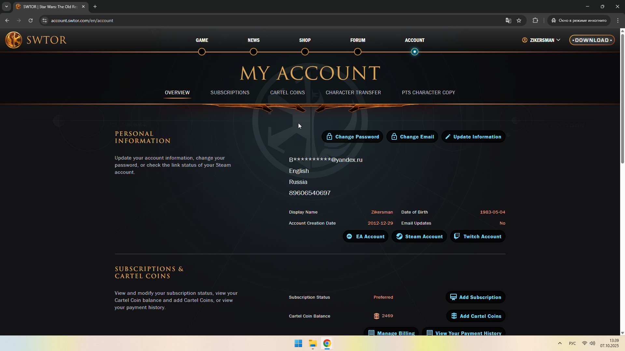Expand ZIKERSMAN user dropdown menu
Screen dimensions: 625x351
pyautogui.click(x=542, y=40)
